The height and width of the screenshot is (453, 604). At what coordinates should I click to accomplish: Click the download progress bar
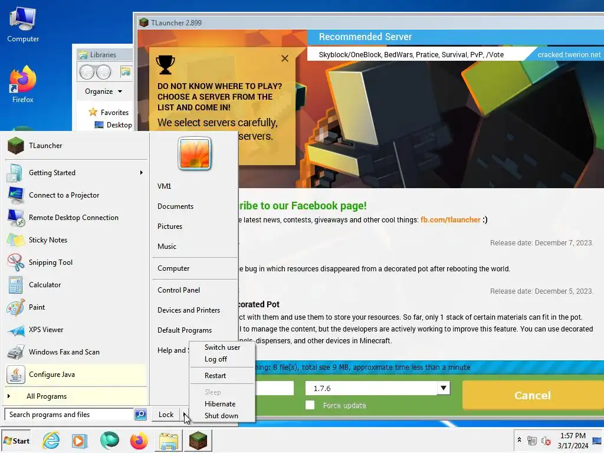click(429, 367)
